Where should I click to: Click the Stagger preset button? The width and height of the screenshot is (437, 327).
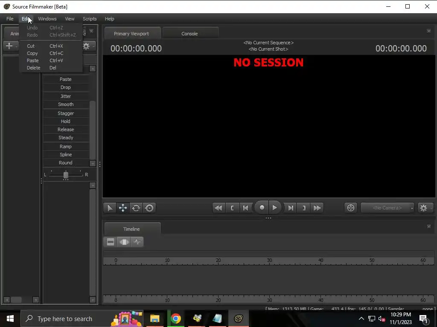coord(66,113)
